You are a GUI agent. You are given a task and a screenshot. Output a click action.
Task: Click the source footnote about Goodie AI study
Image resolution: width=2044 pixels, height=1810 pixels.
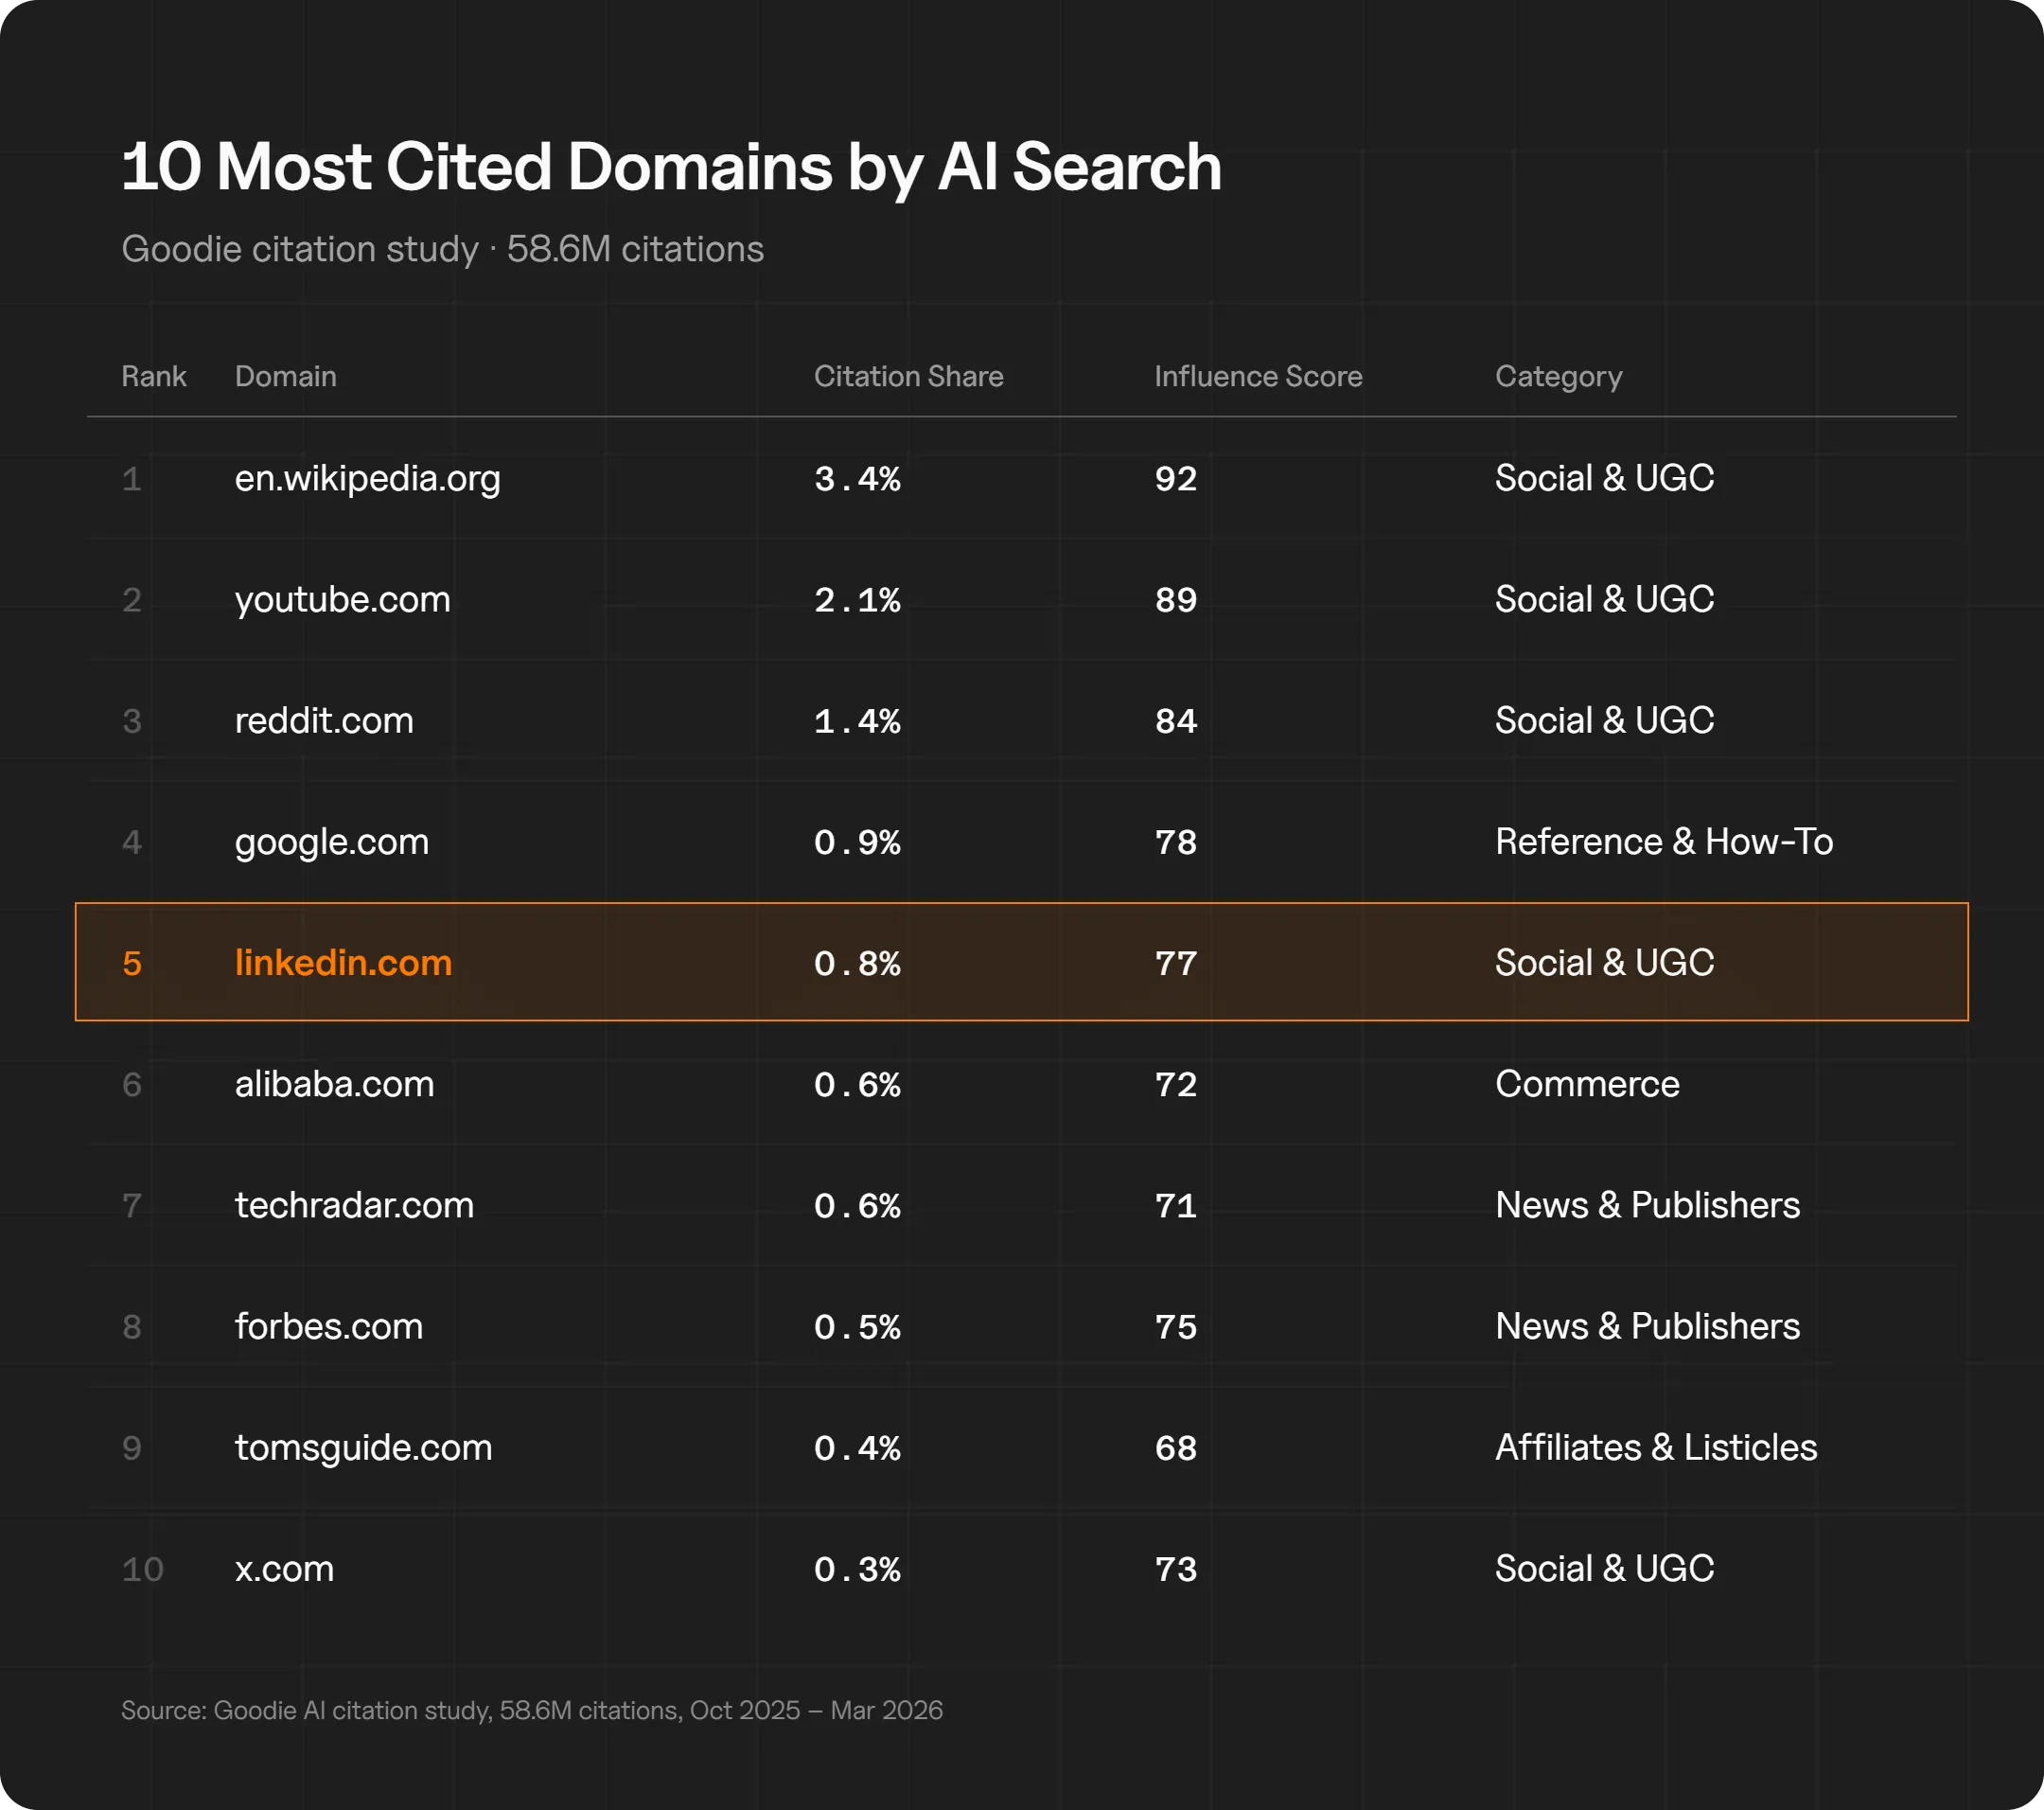532,1710
